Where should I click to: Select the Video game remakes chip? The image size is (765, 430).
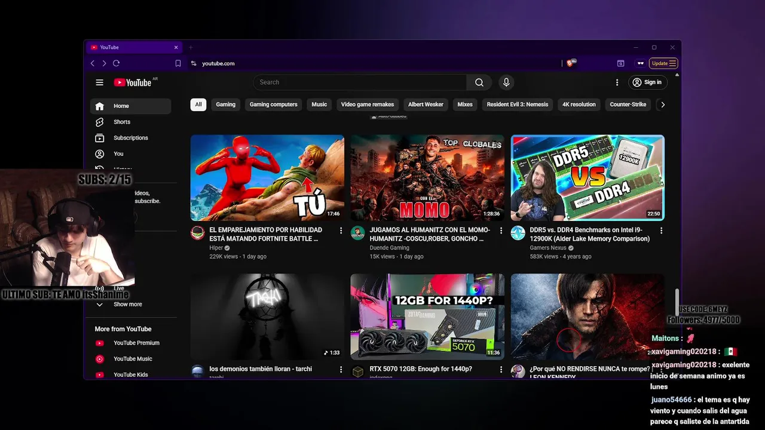(368, 105)
